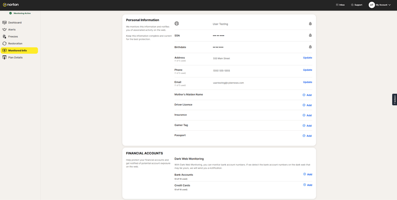Add a Bank Account

click(x=307, y=174)
